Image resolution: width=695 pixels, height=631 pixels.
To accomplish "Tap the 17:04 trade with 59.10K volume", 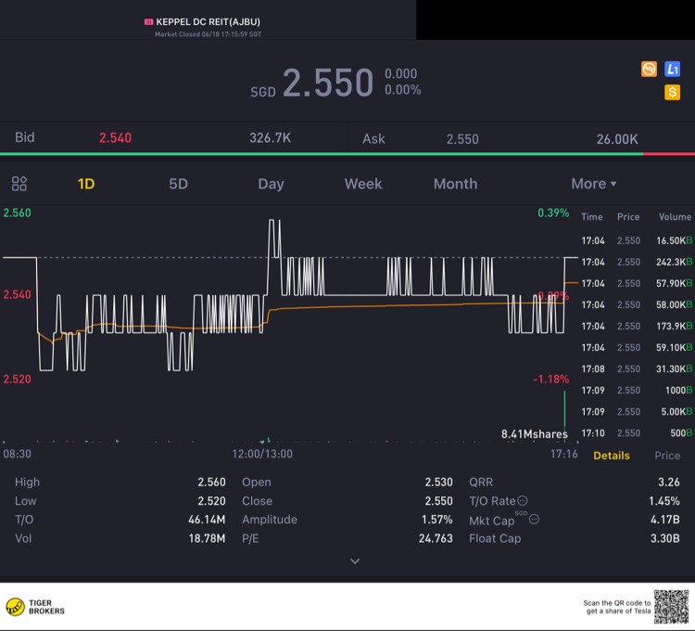I will pos(637,347).
